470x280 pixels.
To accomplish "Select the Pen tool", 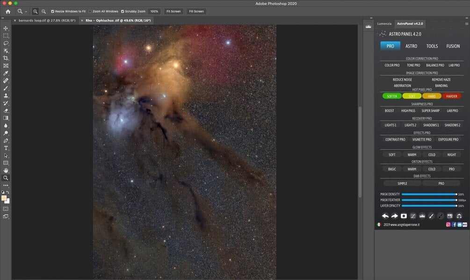I will pos(6,140).
